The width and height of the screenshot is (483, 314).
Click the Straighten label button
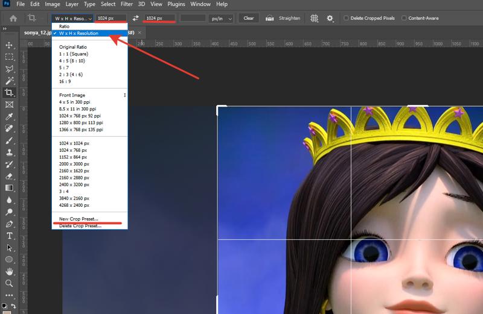289,18
